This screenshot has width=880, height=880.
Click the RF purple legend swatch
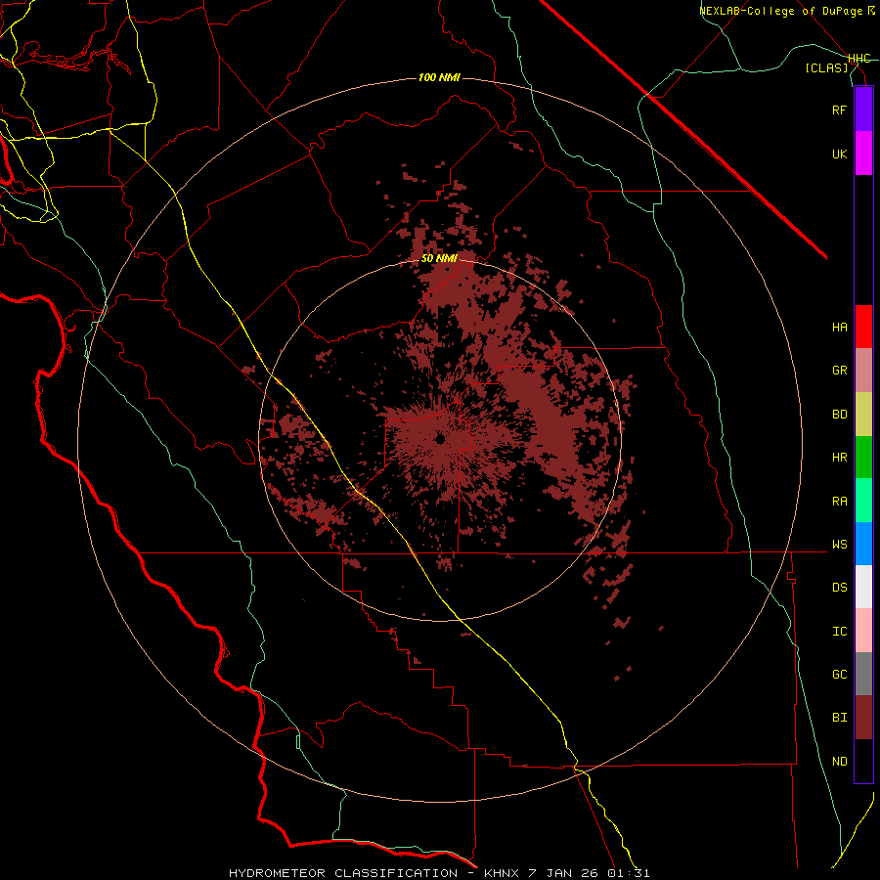pyautogui.click(x=863, y=110)
